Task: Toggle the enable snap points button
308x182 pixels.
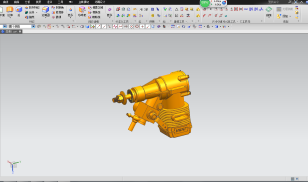Action: click(93, 26)
